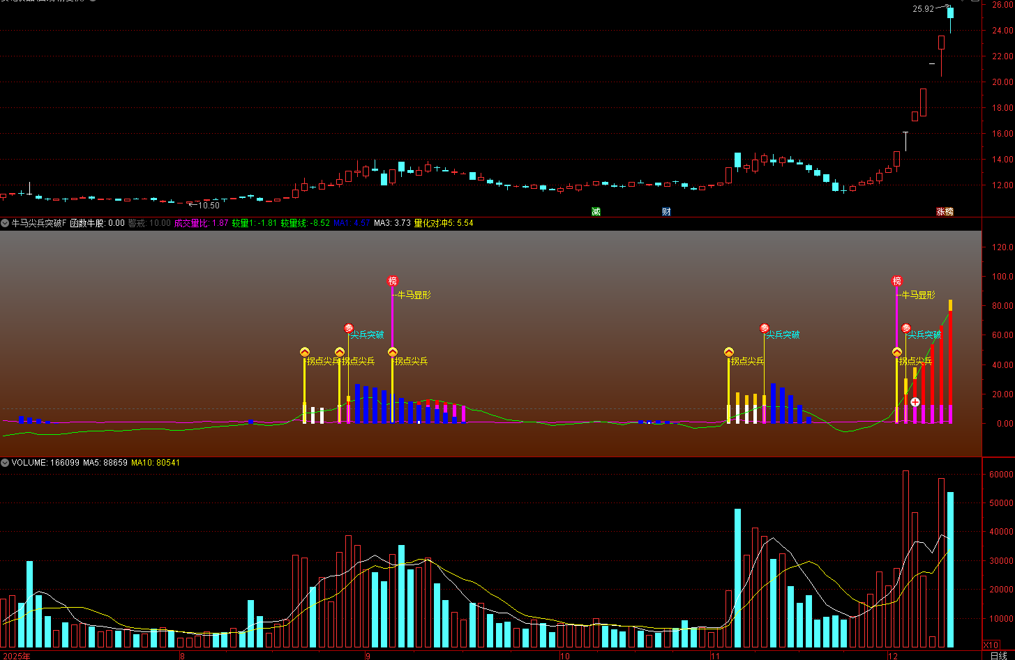This screenshot has height=660, width=1015.
Task: Click the 60000 volume axis label
Action: tap(1001, 474)
